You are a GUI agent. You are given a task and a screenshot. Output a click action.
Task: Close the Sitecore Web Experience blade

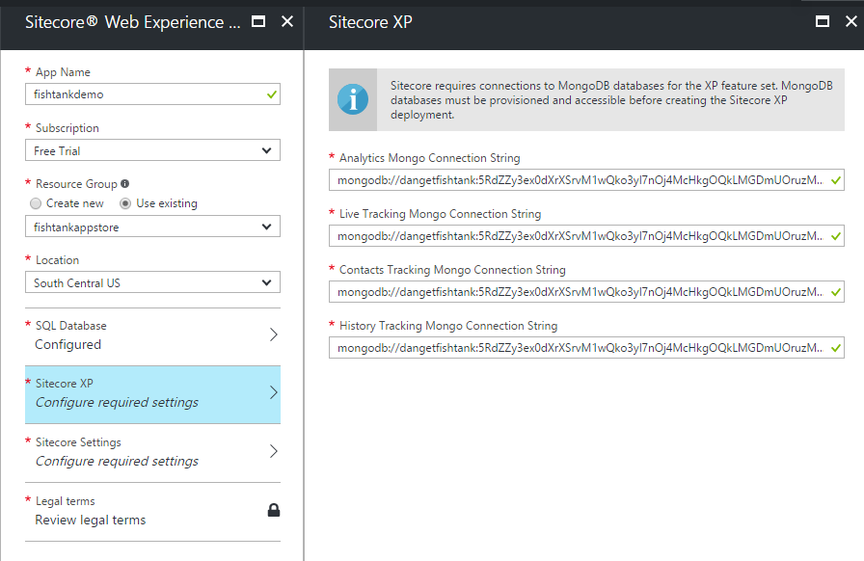coord(287,21)
